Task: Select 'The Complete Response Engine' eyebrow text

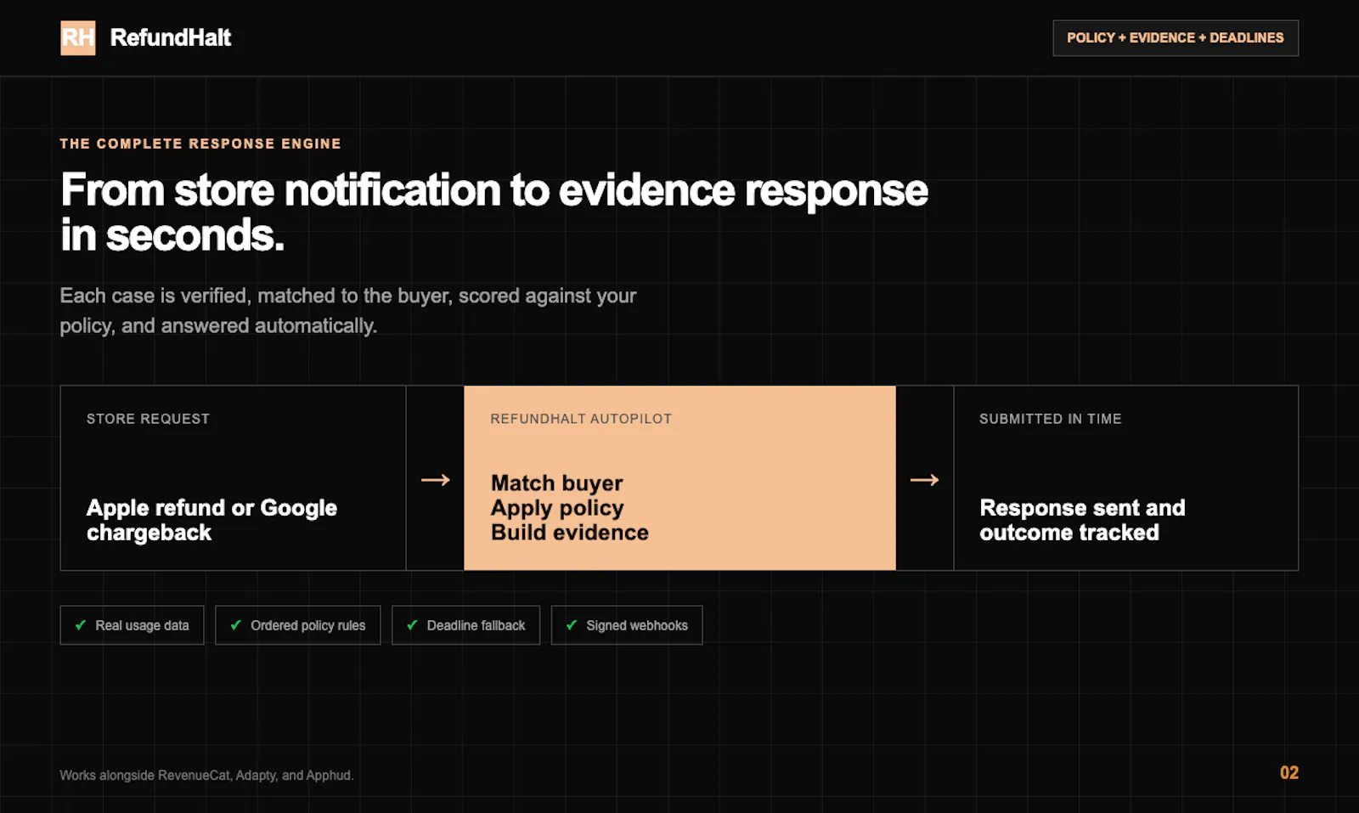Action: tap(200, 144)
